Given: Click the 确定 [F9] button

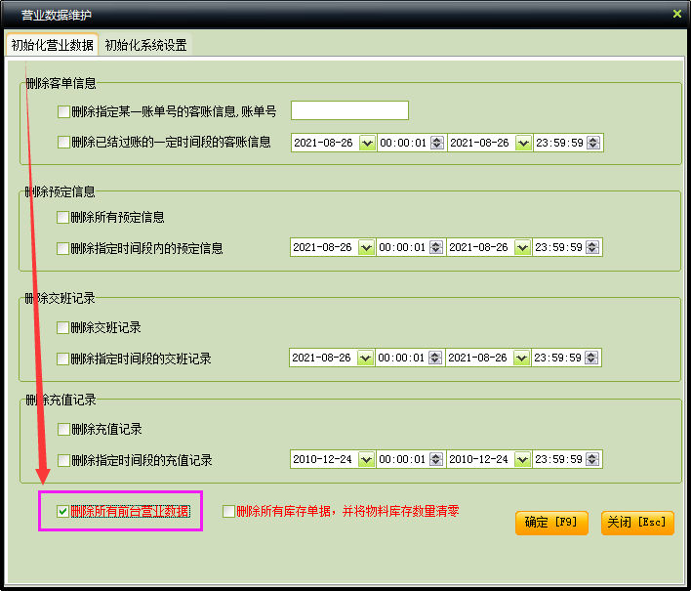Looking at the screenshot, I should pos(551,523).
